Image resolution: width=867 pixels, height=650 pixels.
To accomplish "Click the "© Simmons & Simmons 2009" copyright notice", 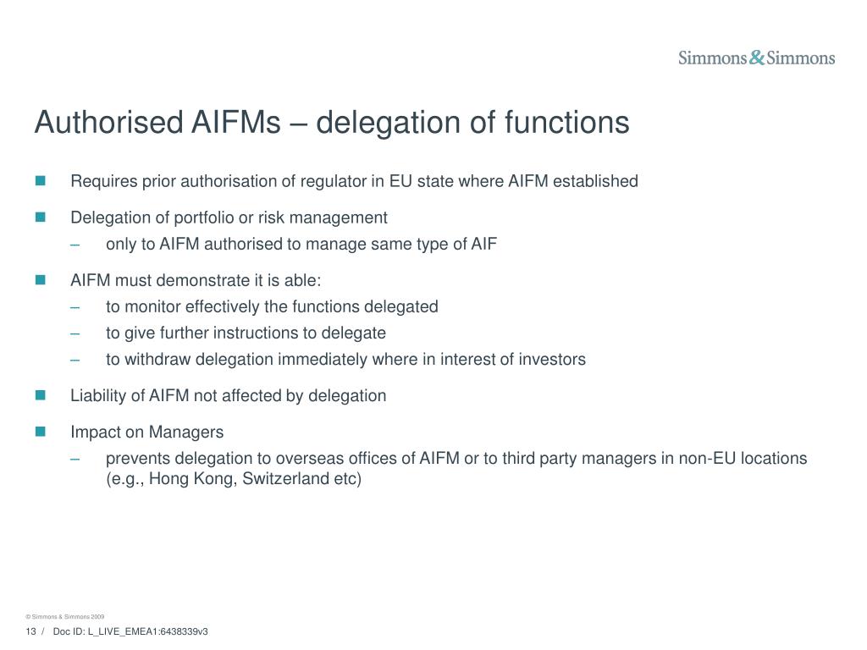I will point(65,617).
